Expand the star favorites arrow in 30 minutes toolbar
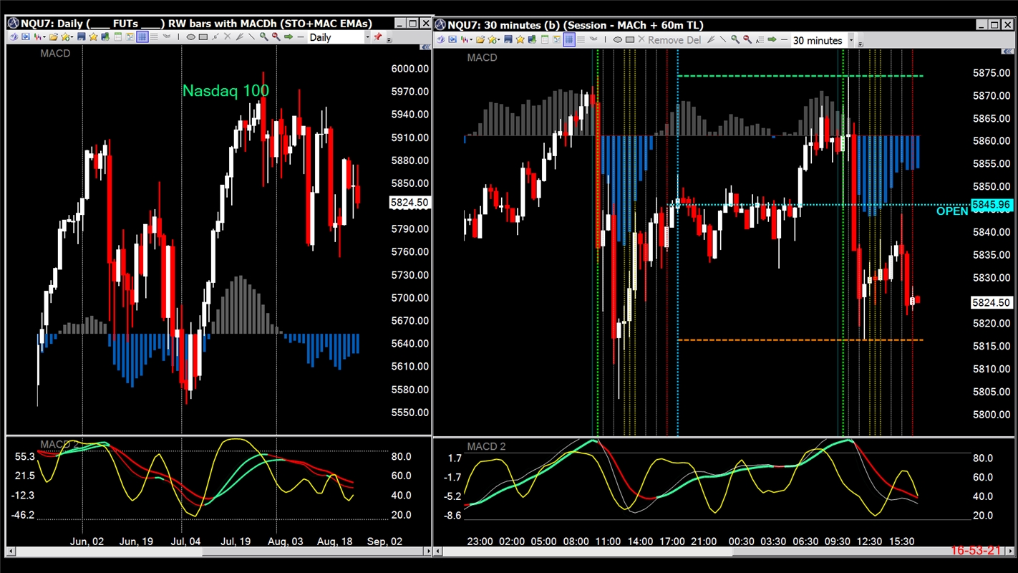Screen dimensions: 1018x573 [498, 40]
